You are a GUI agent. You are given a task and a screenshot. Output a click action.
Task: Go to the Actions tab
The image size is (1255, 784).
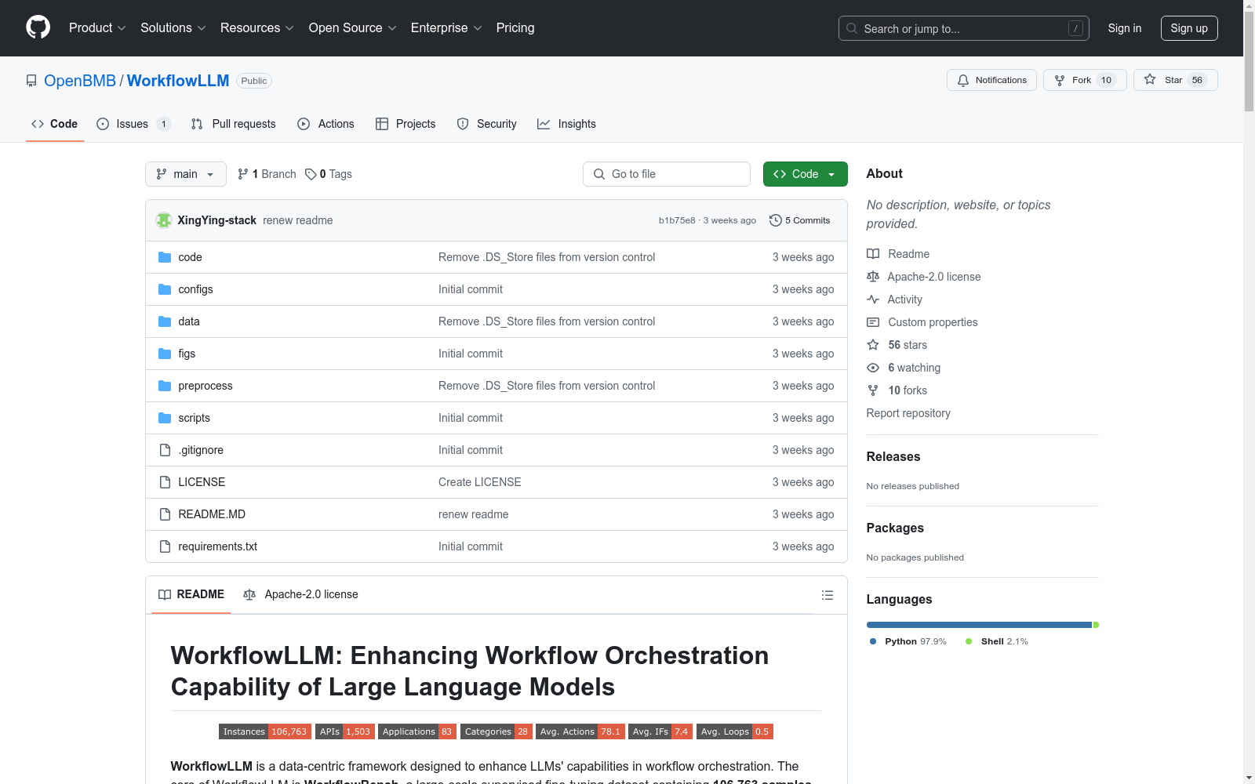click(326, 124)
